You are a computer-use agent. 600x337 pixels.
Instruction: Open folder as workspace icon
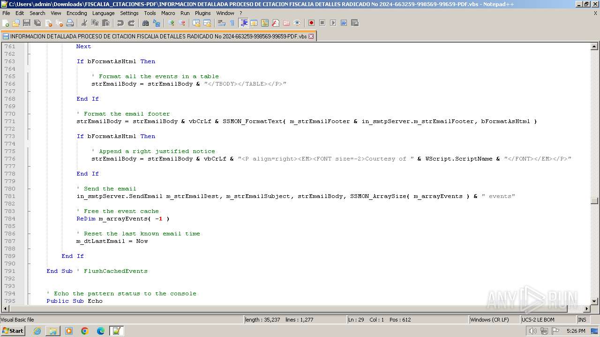(x=286, y=23)
